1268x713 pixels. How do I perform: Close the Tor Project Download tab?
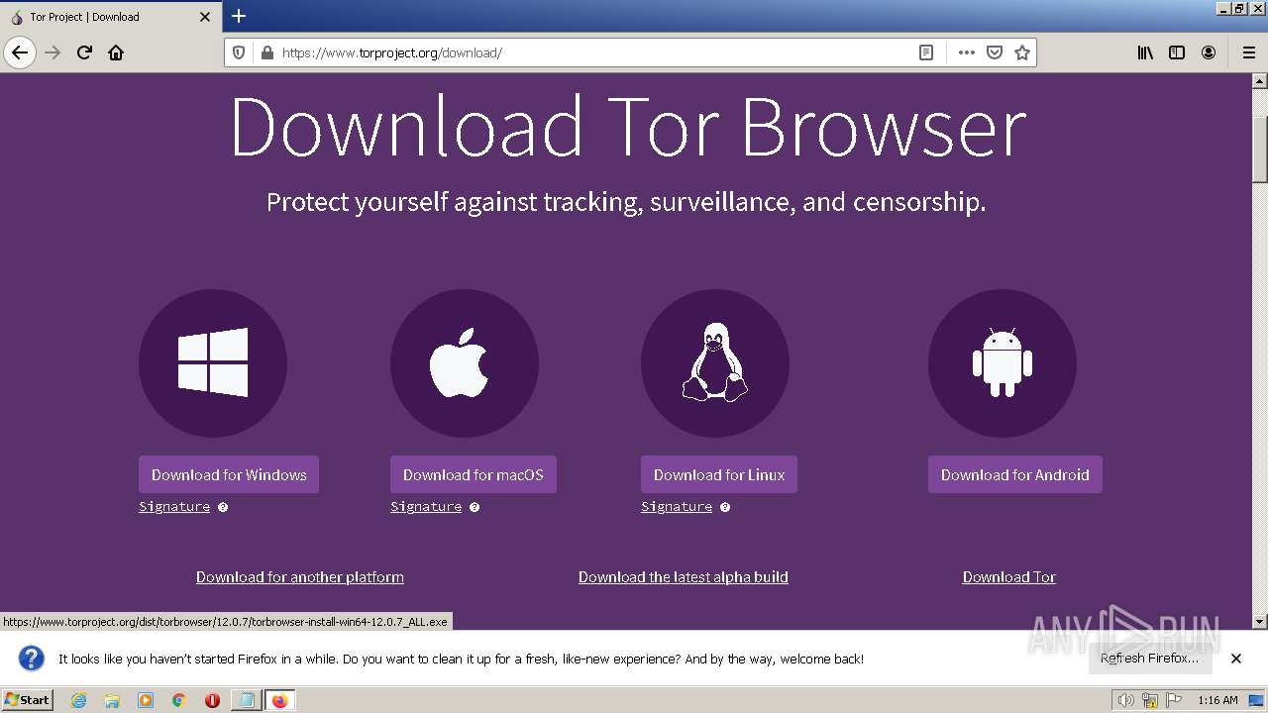click(x=205, y=17)
